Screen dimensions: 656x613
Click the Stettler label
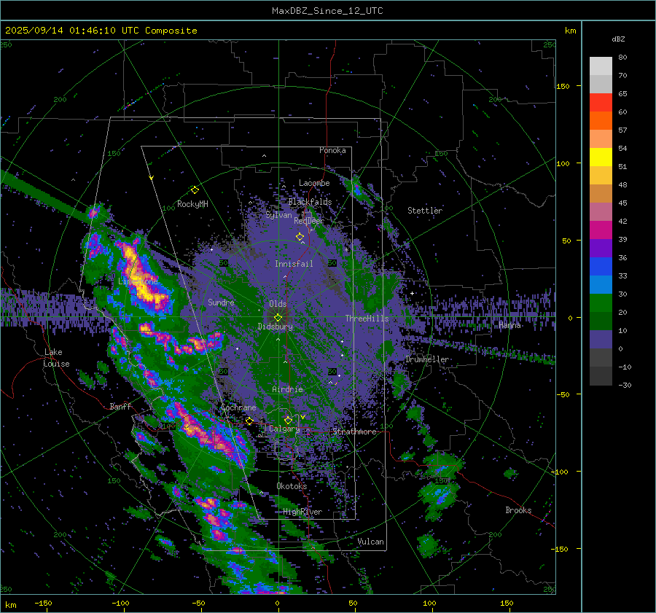(425, 211)
